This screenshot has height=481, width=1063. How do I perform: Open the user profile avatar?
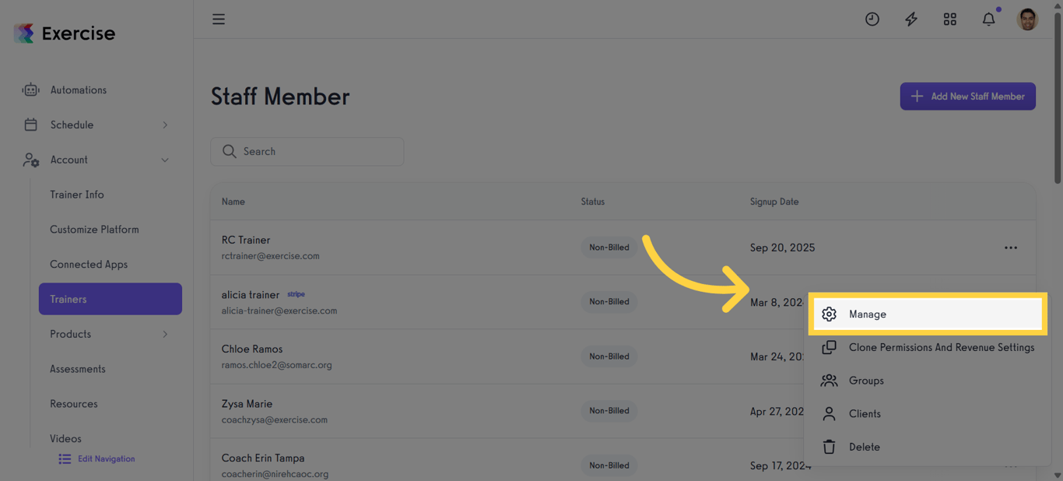[x=1027, y=19]
